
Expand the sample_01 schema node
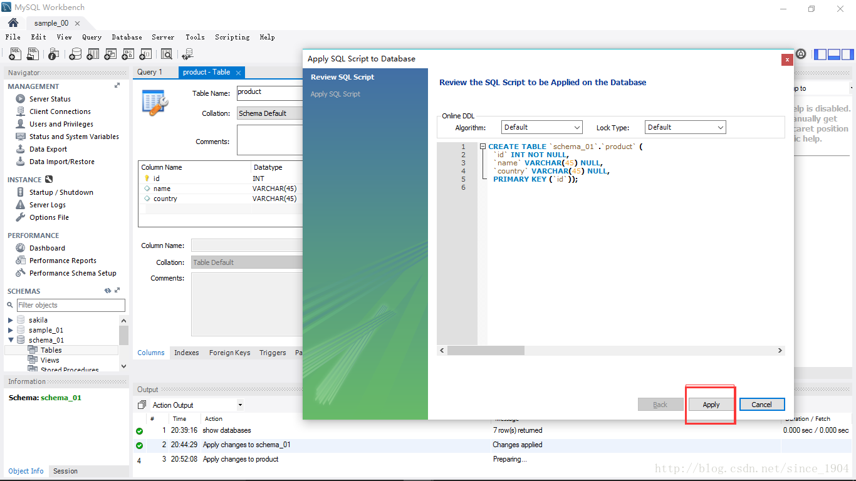[10, 330]
